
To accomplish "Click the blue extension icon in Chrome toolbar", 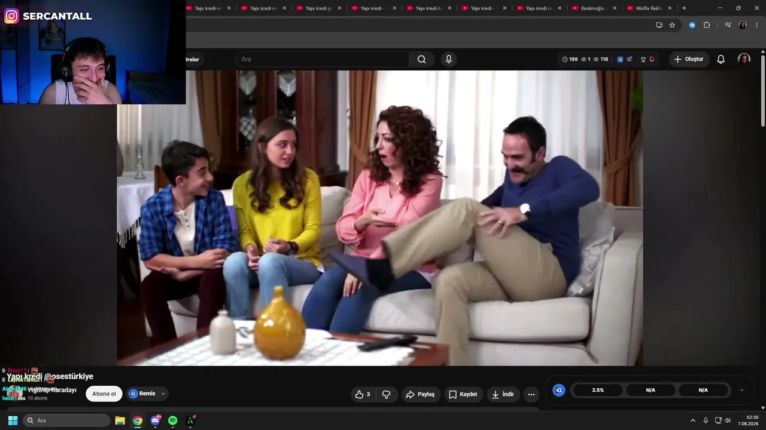I will [692, 25].
